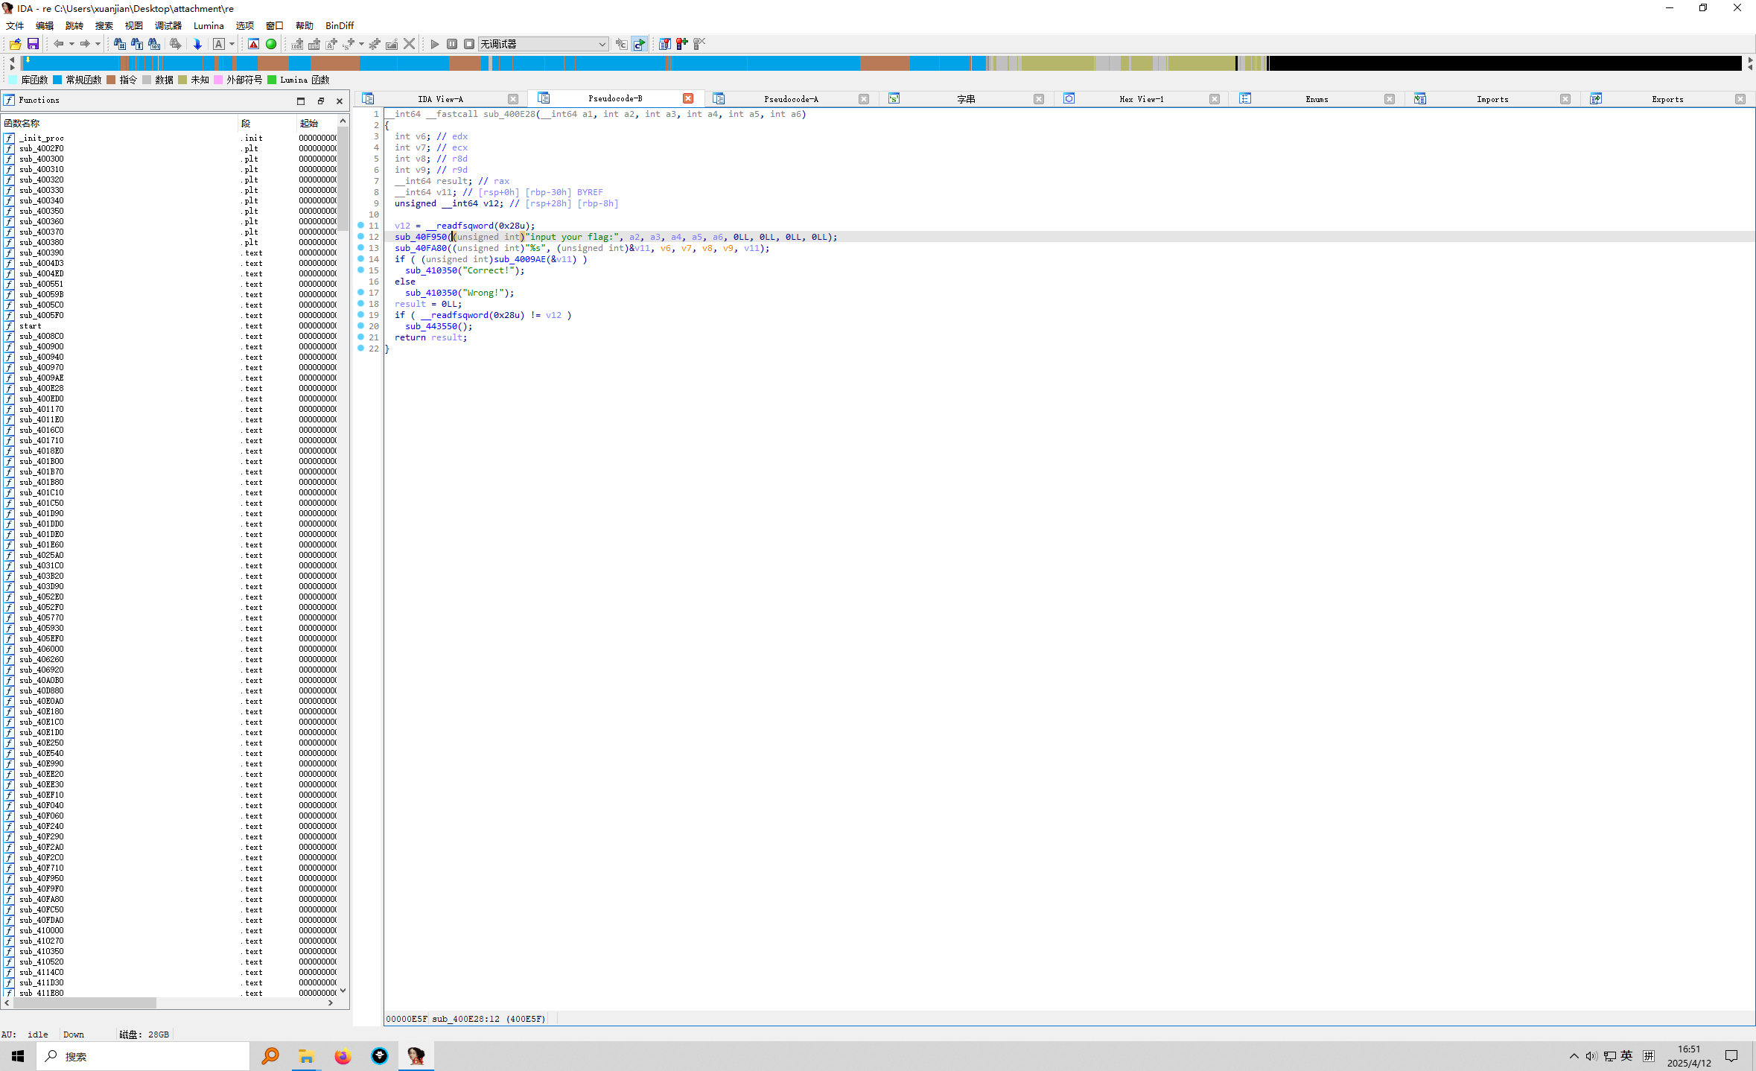Toggle breakpoint dot on line 20
The height and width of the screenshot is (1071, 1756).
pos(361,326)
